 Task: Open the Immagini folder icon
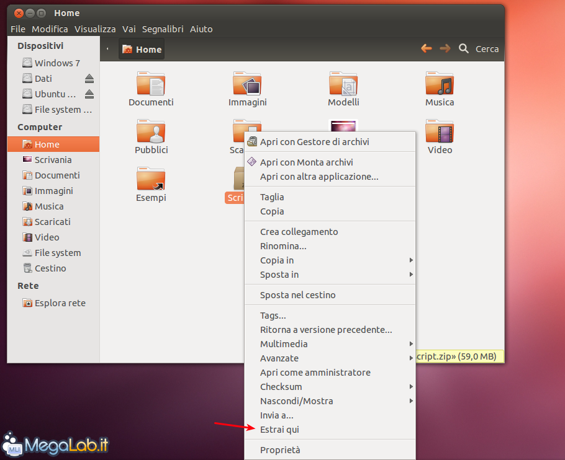247,84
